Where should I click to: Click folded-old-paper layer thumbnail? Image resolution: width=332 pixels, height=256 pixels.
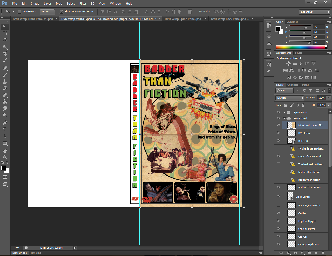pos(292,125)
